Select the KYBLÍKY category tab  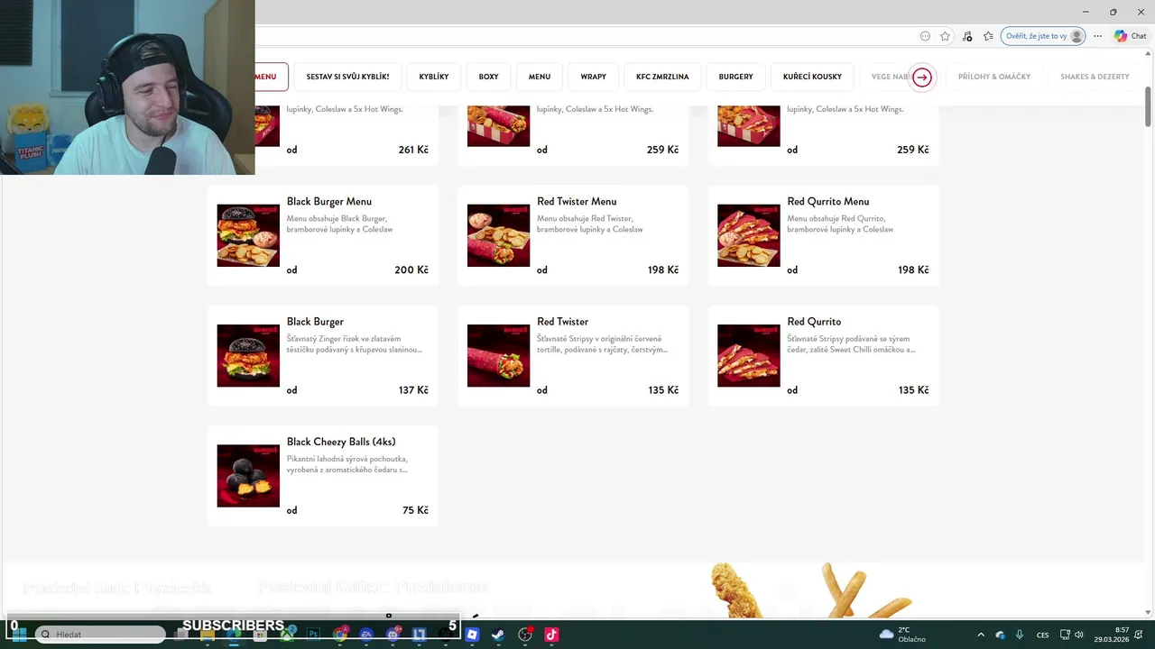tap(434, 77)
